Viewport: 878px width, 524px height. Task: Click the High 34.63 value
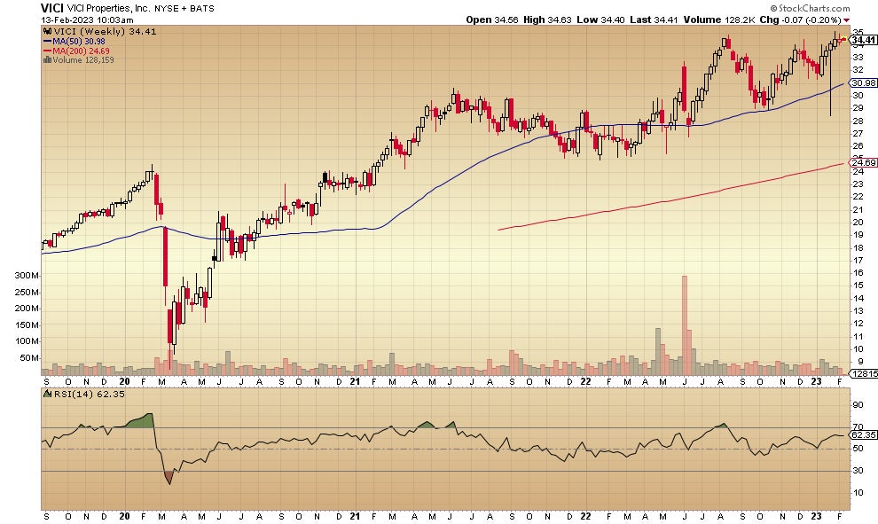click(x=547, y=20)
